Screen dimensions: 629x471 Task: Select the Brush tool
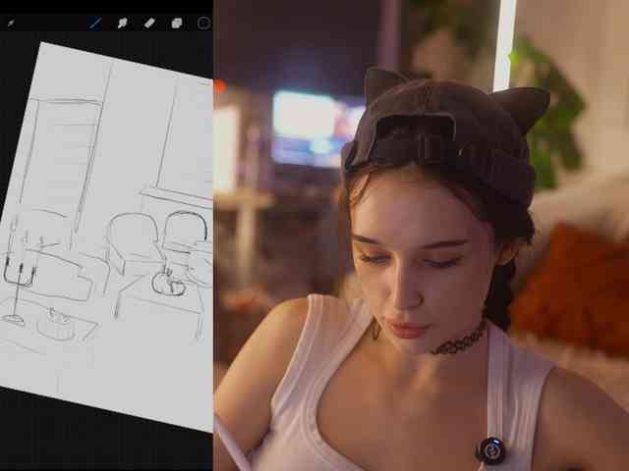point(95,23)
